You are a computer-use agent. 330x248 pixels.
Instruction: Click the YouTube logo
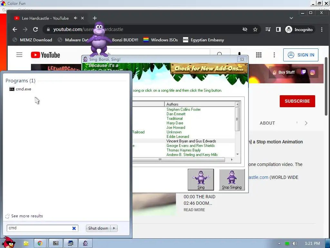pyautogui.click(x=45, y=55)
